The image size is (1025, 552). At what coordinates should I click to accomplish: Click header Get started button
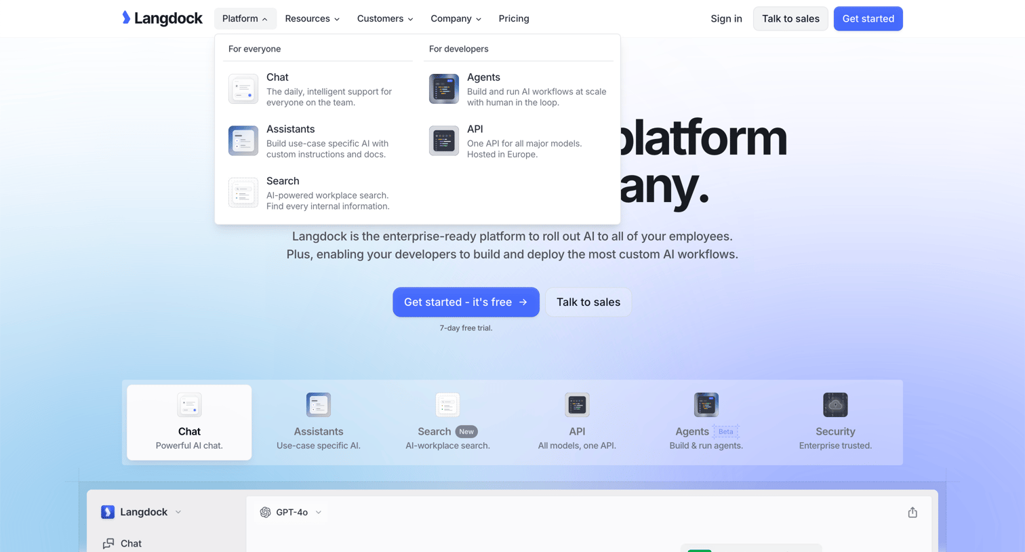(868, 18)
